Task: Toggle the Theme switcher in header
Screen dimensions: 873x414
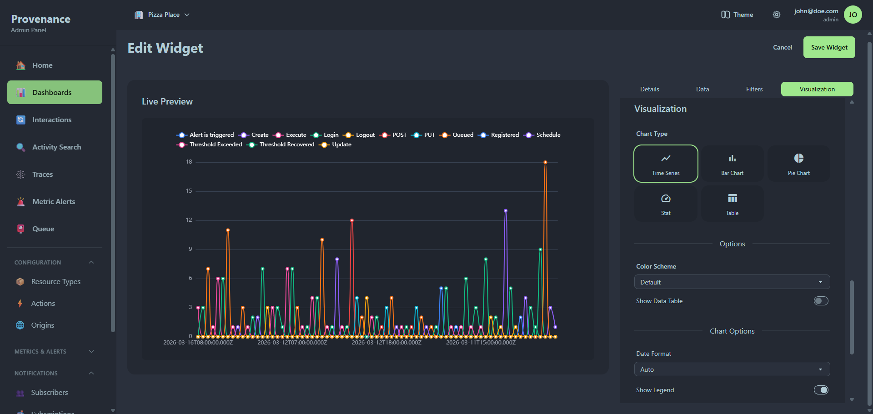Action: (737, 15)
